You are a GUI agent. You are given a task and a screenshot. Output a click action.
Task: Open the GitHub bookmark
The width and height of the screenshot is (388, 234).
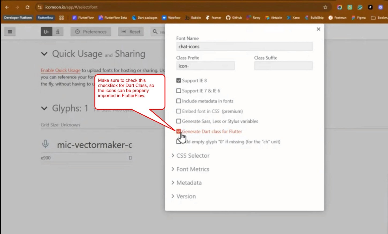click(234, 18)
